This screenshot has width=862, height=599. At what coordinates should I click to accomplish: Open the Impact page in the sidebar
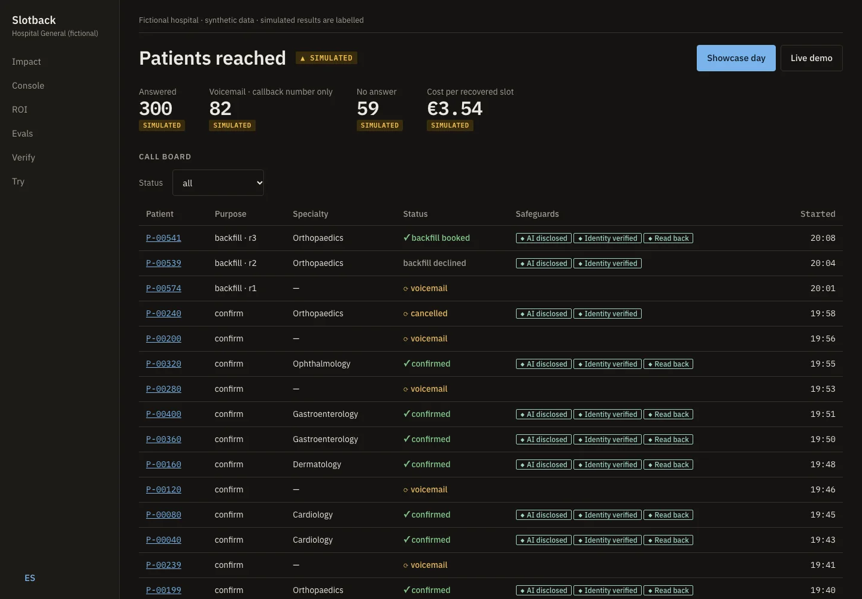[26, 62]
